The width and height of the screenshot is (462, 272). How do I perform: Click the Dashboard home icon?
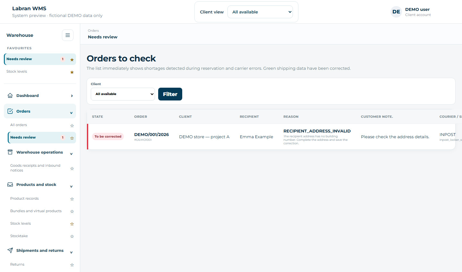pyautogui.click(x=10, y=95)
